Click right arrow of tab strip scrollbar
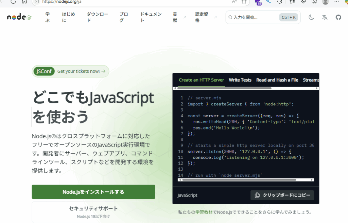This screenshot has height=223, width=348. pyautogui.click(x=317, y=88)
